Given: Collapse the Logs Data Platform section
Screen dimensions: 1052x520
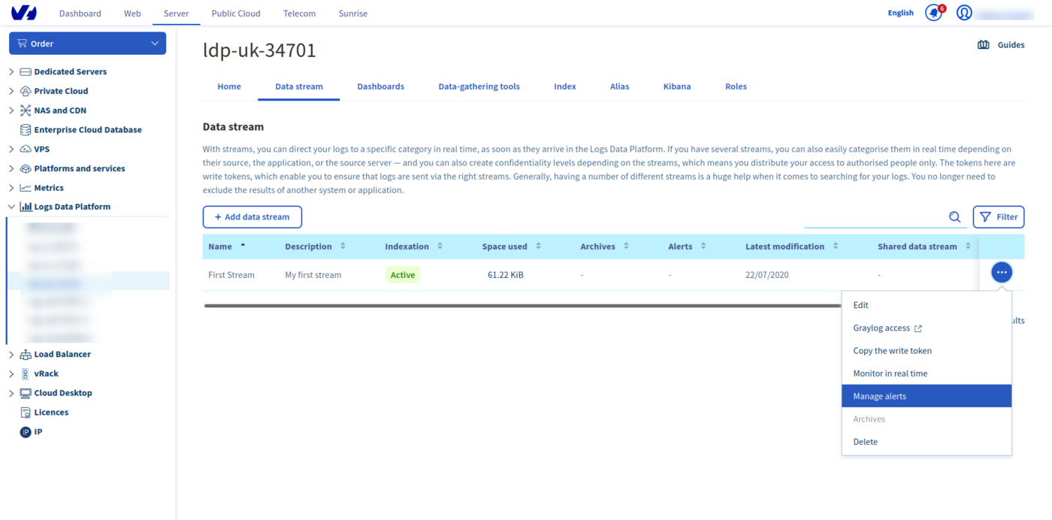Looking at the screenshot, I should point(11,207).
